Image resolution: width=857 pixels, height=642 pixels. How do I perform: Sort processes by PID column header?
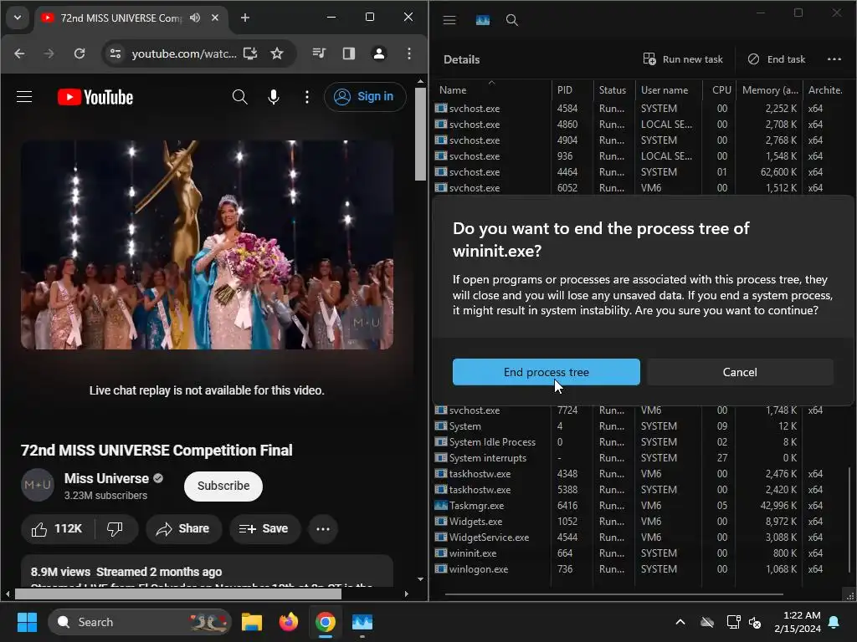tap(572, 90)
